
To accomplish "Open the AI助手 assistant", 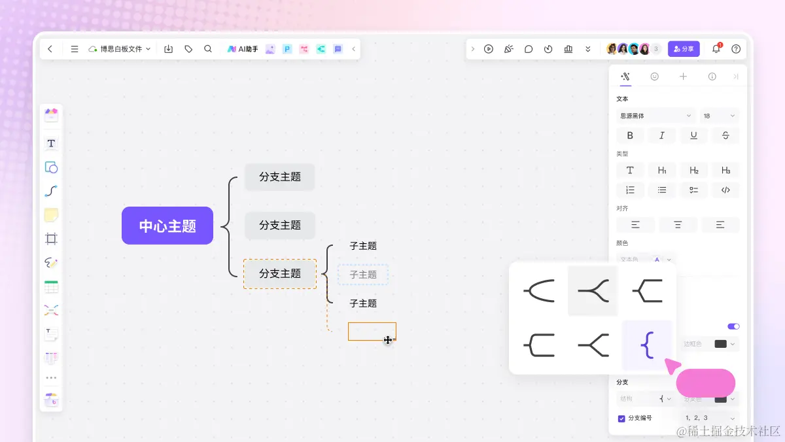I will coord(243,48).
